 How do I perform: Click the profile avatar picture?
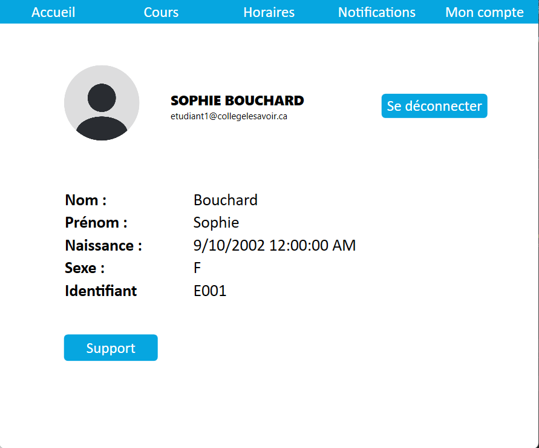102,103
